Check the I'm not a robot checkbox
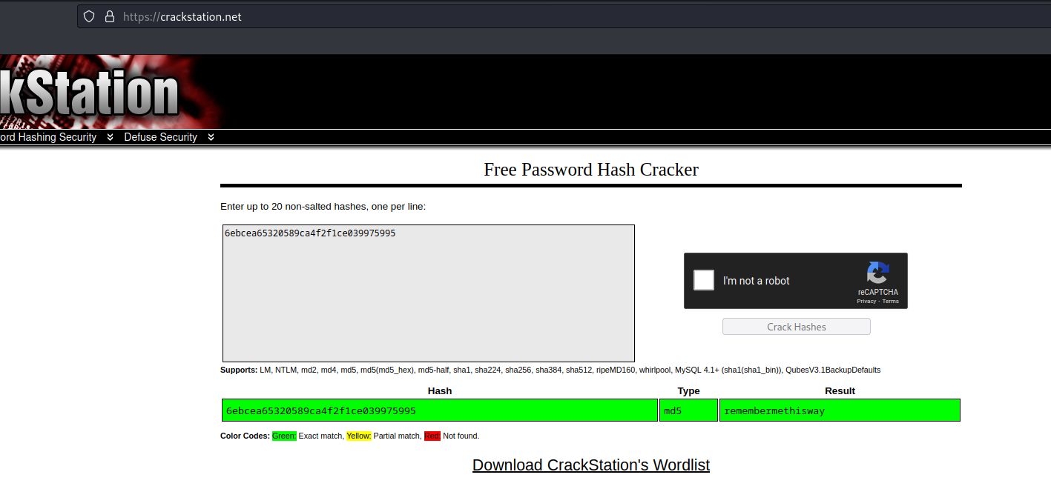Screen dimensions: 1051x489 (704, 280)
